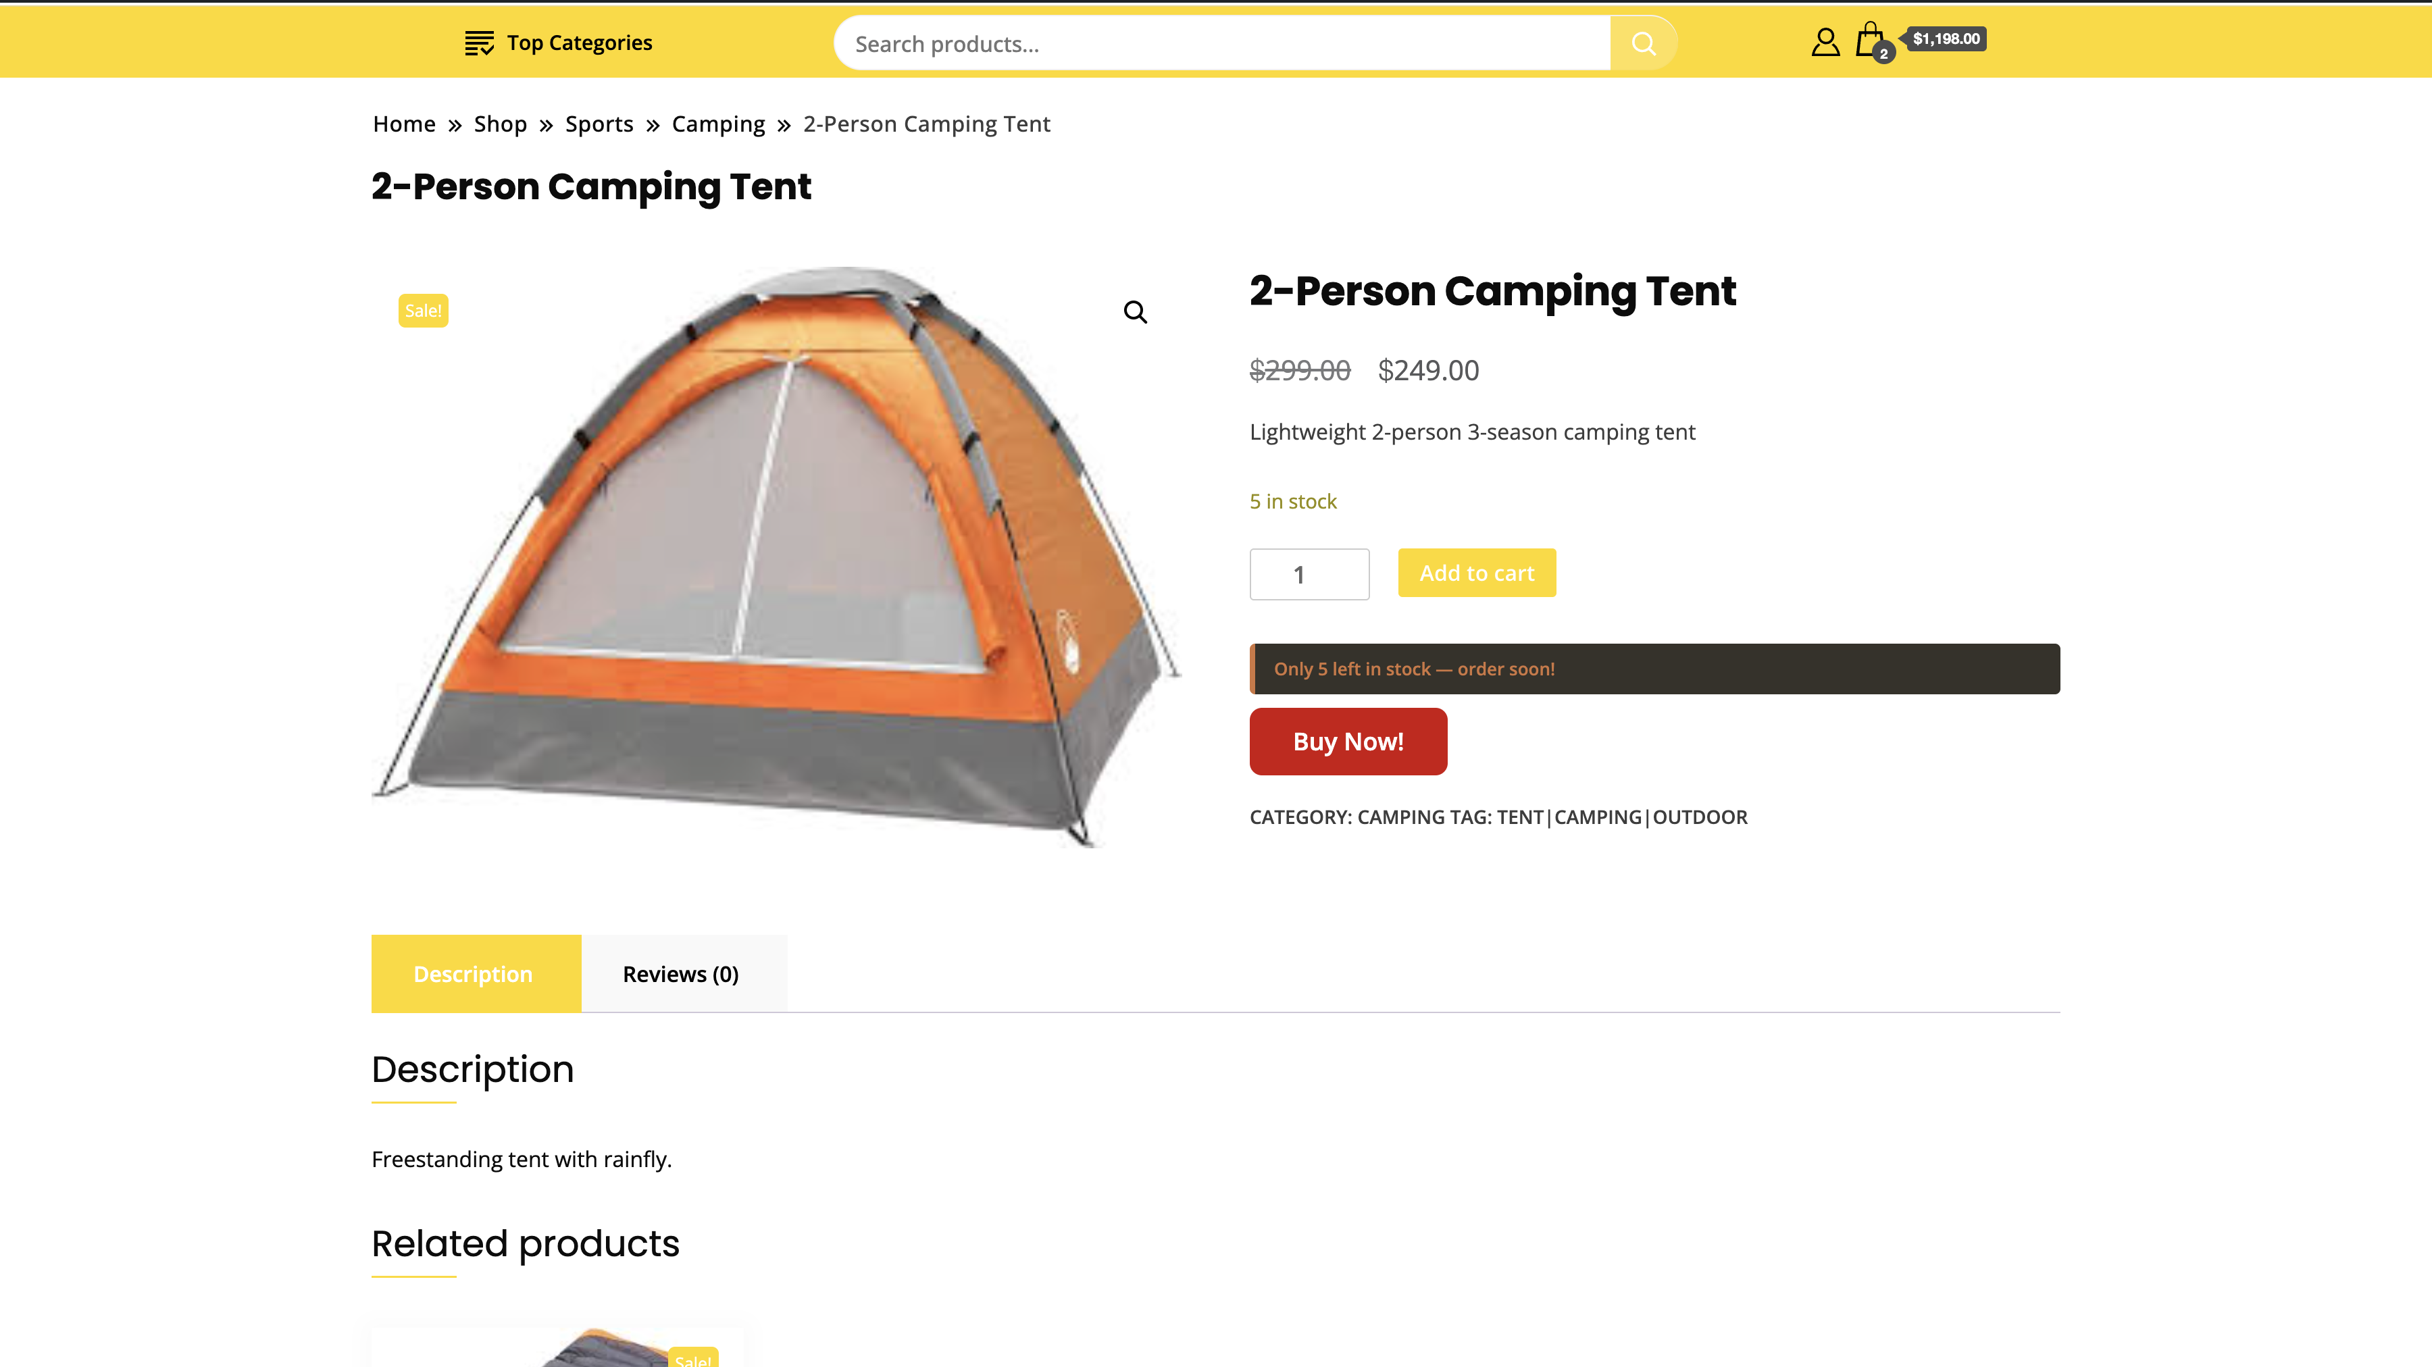Add the tent to cart

pyautogui.click(x=1477, y=573)
